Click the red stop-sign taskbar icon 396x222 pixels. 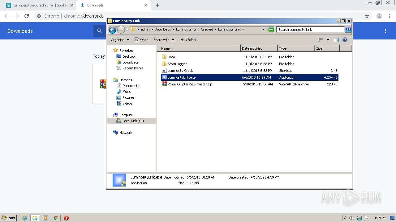[66, 218]
